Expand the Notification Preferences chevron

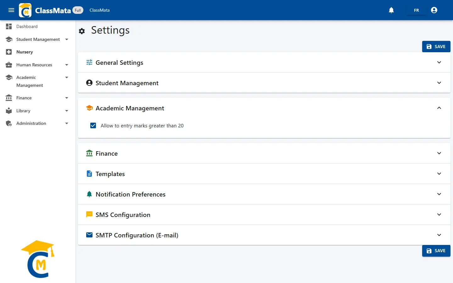click(x=439, y=194)
